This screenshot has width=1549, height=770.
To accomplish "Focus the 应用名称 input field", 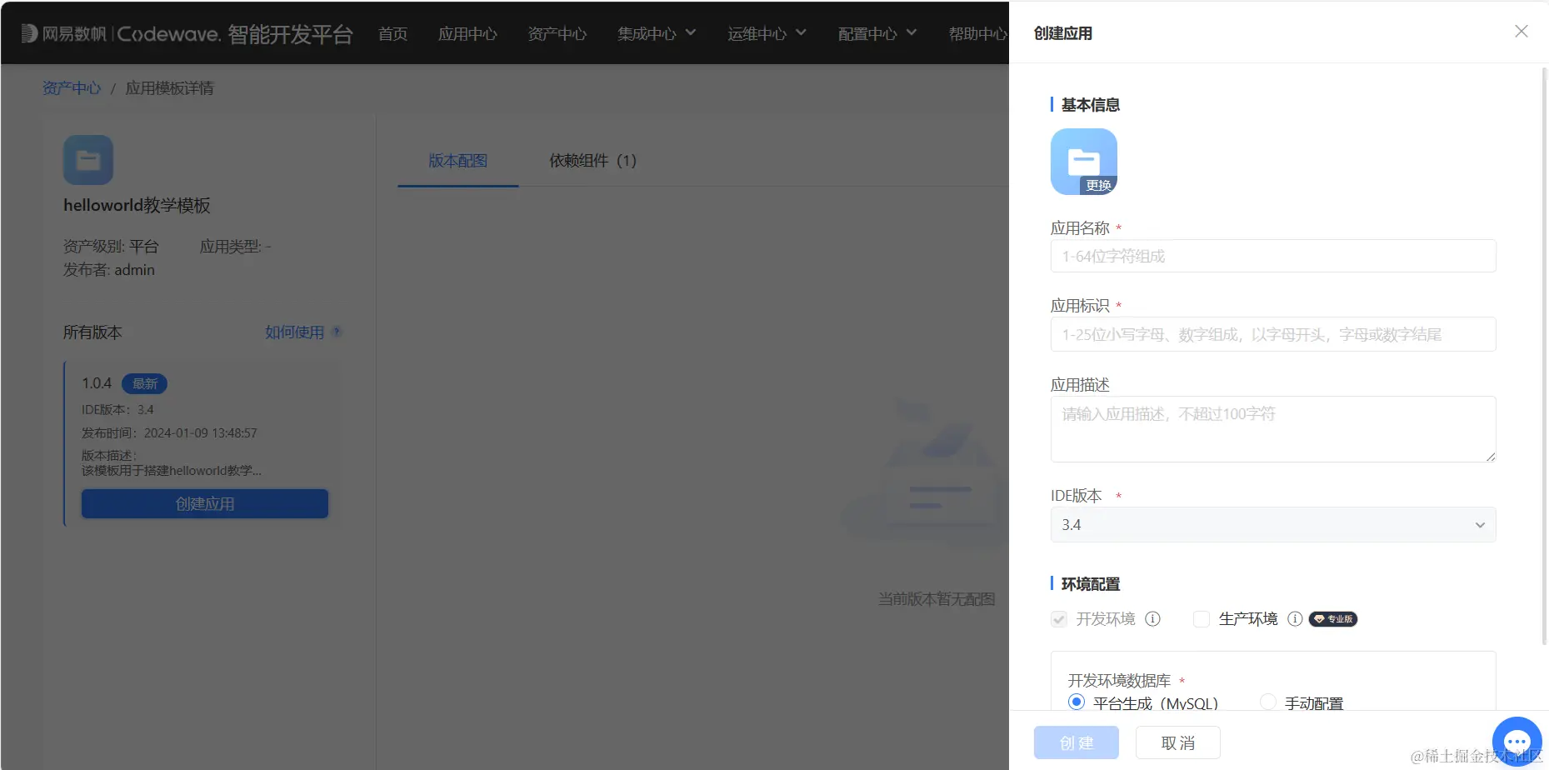I will tap(1273, 256).
